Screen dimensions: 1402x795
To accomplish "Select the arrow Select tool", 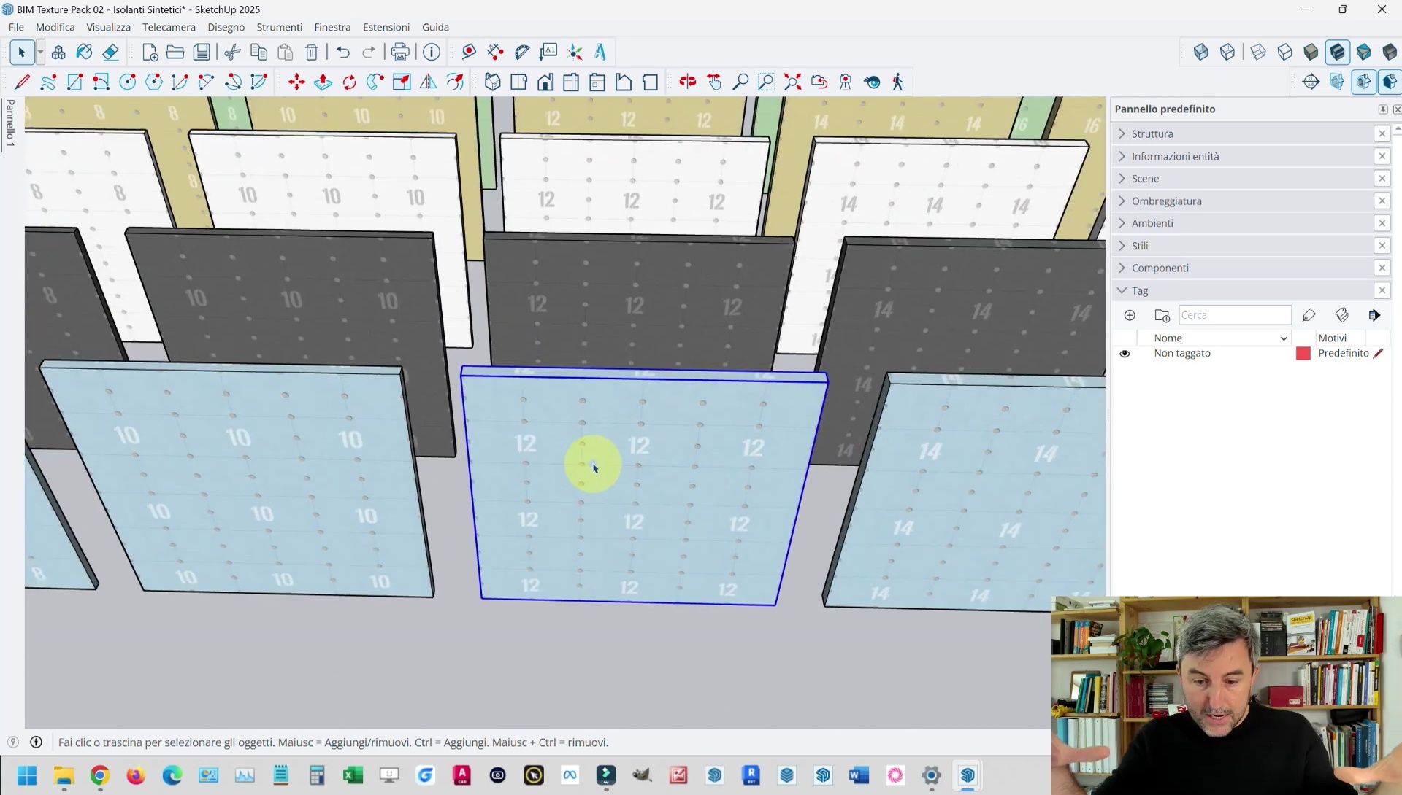I will 21,52.
